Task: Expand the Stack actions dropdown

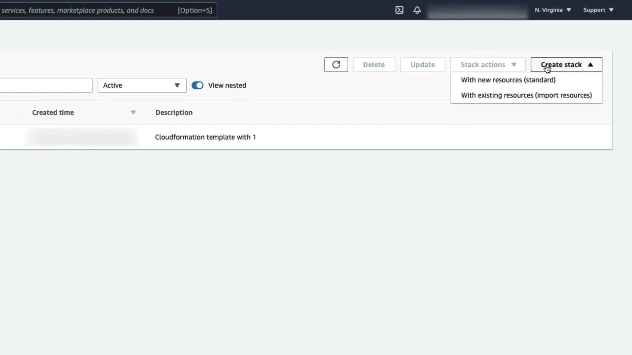Action: pos(488,64)
